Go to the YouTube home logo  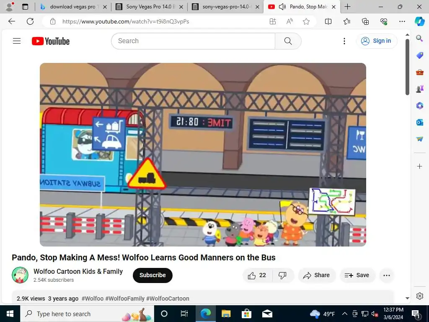point(51,41)
